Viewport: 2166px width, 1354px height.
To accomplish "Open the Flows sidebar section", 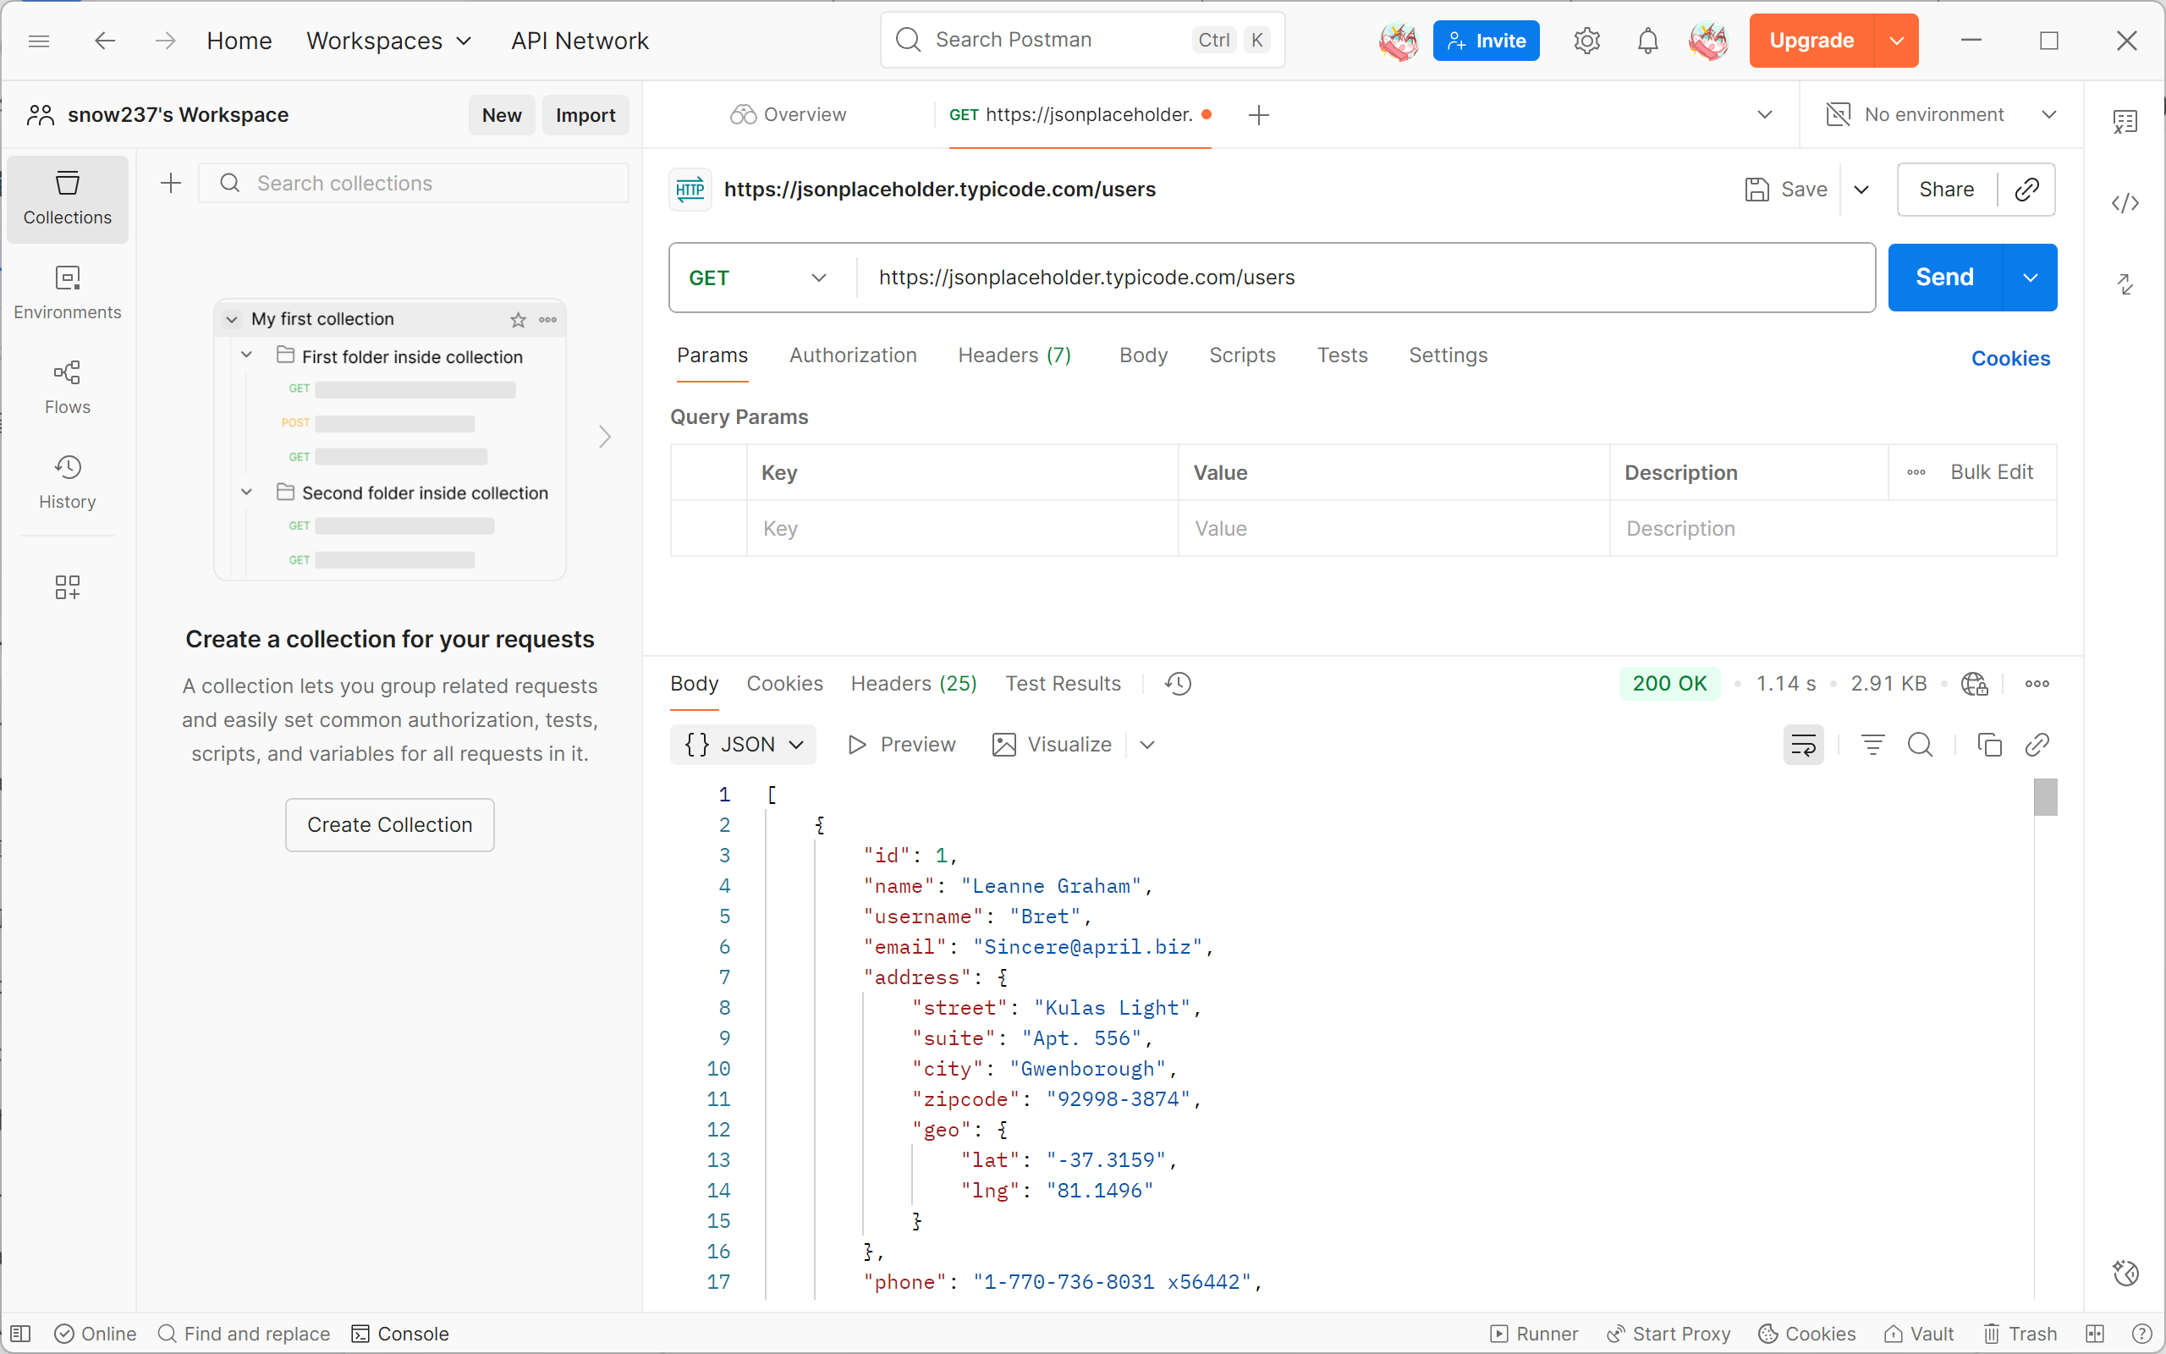I will pos(67,386).
